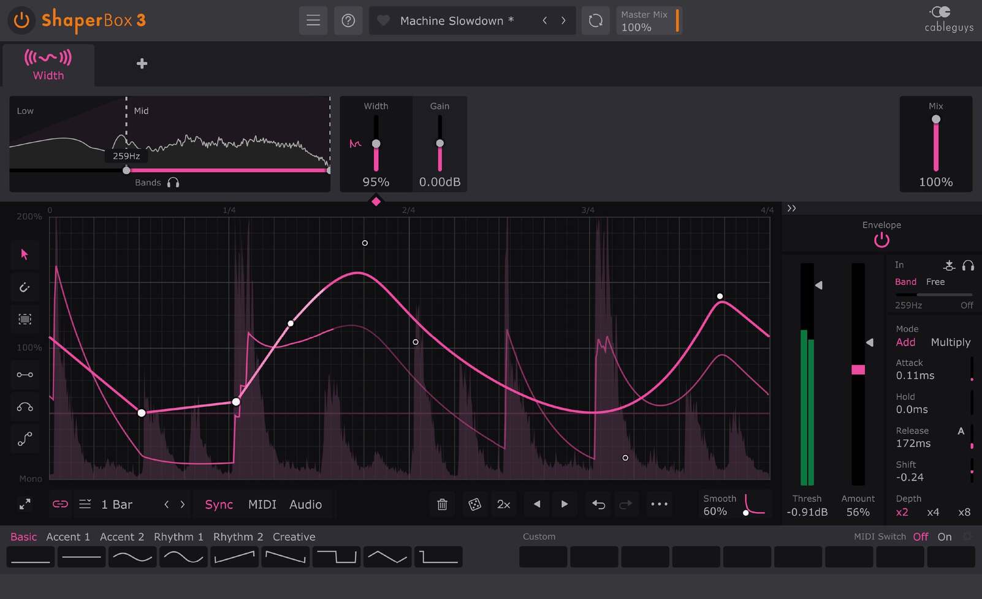The height and width of the screenshot is (599, 982).
Task: Enable Bands headphone audition
Action: point(173,182)
